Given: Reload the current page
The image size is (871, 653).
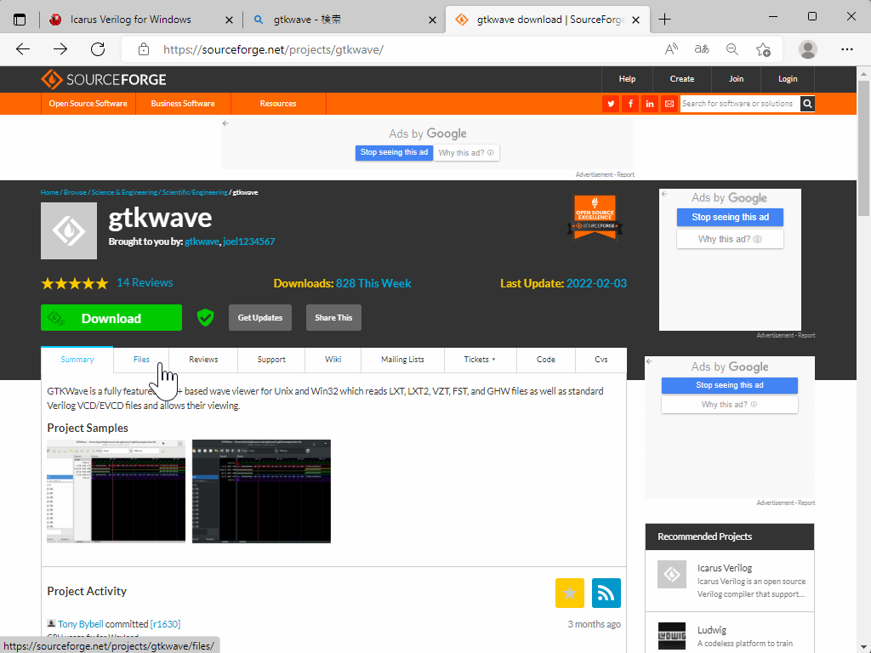Looking at the screenshot, I should click(x=98, y=49).
